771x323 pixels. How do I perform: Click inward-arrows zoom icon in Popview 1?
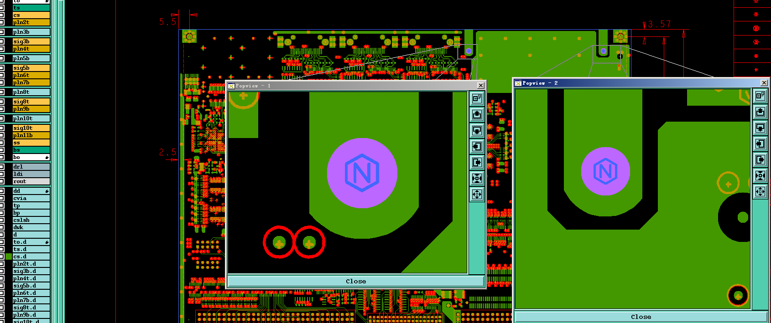tap(477, 178)
